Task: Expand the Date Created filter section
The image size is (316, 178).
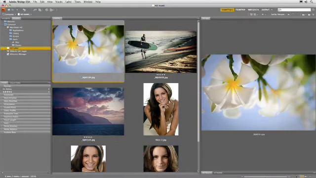Action: [x=26, y=98]
